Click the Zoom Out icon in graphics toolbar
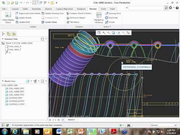Viewport: 180px width, 135px height. coord(109,33)
